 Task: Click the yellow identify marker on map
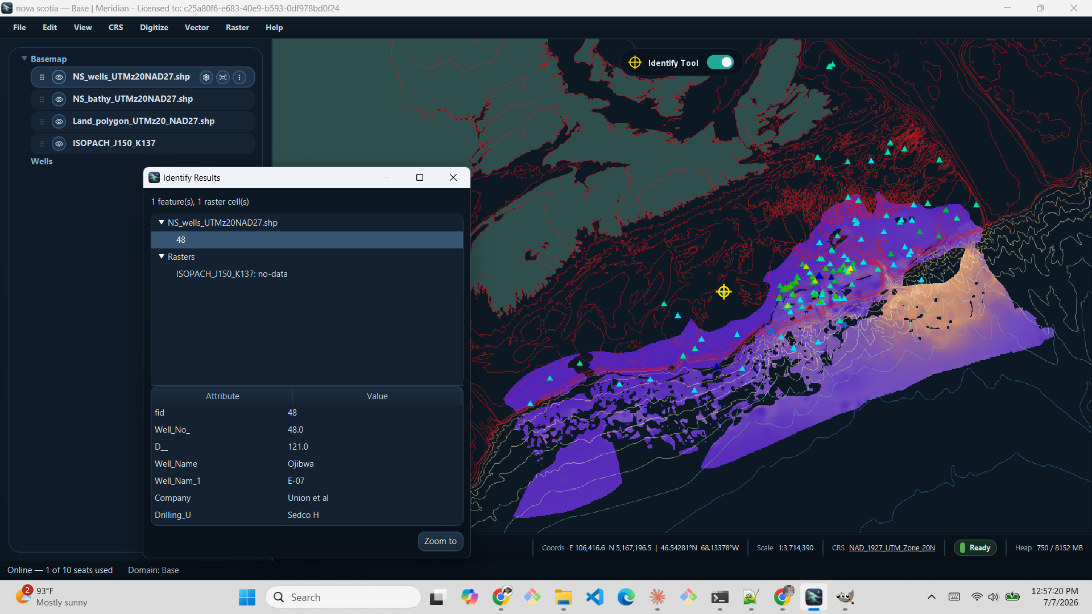(723, 292)
